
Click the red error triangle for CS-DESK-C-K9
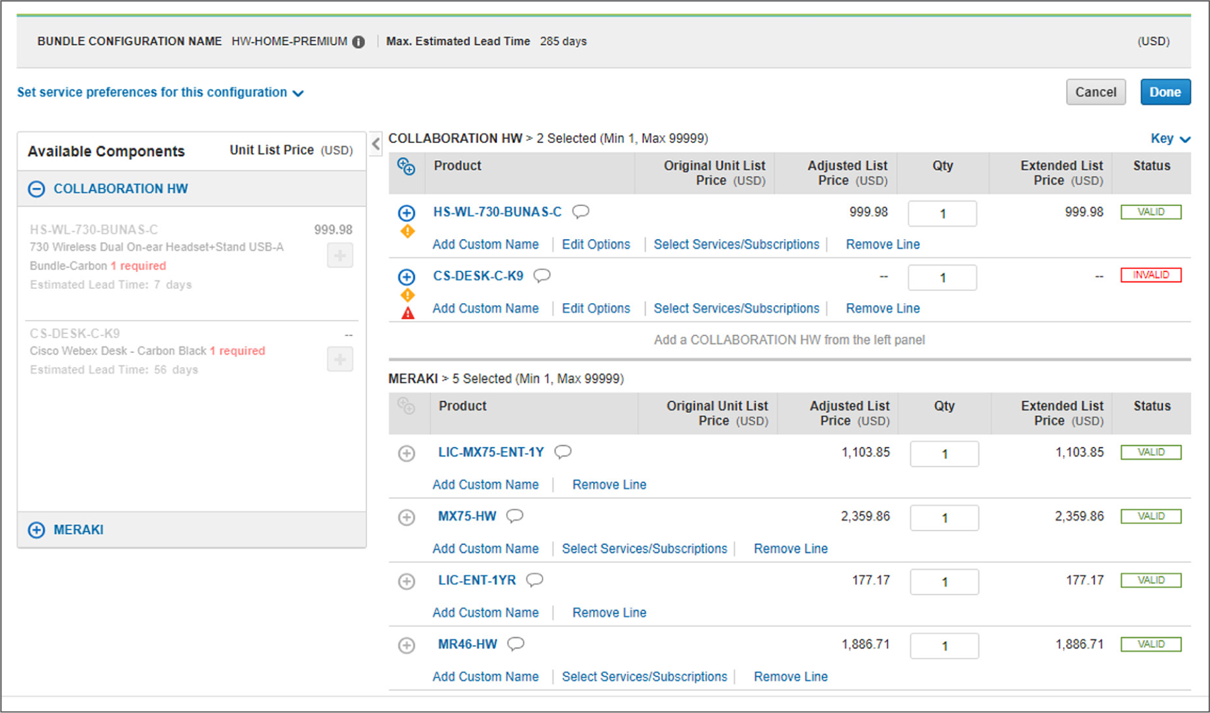pyautogui.click(x=407, y=313)
